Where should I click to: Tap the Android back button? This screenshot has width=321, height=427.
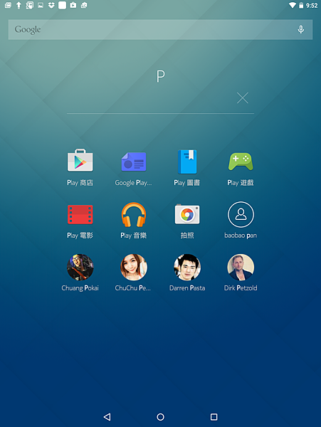click(107, 416)
